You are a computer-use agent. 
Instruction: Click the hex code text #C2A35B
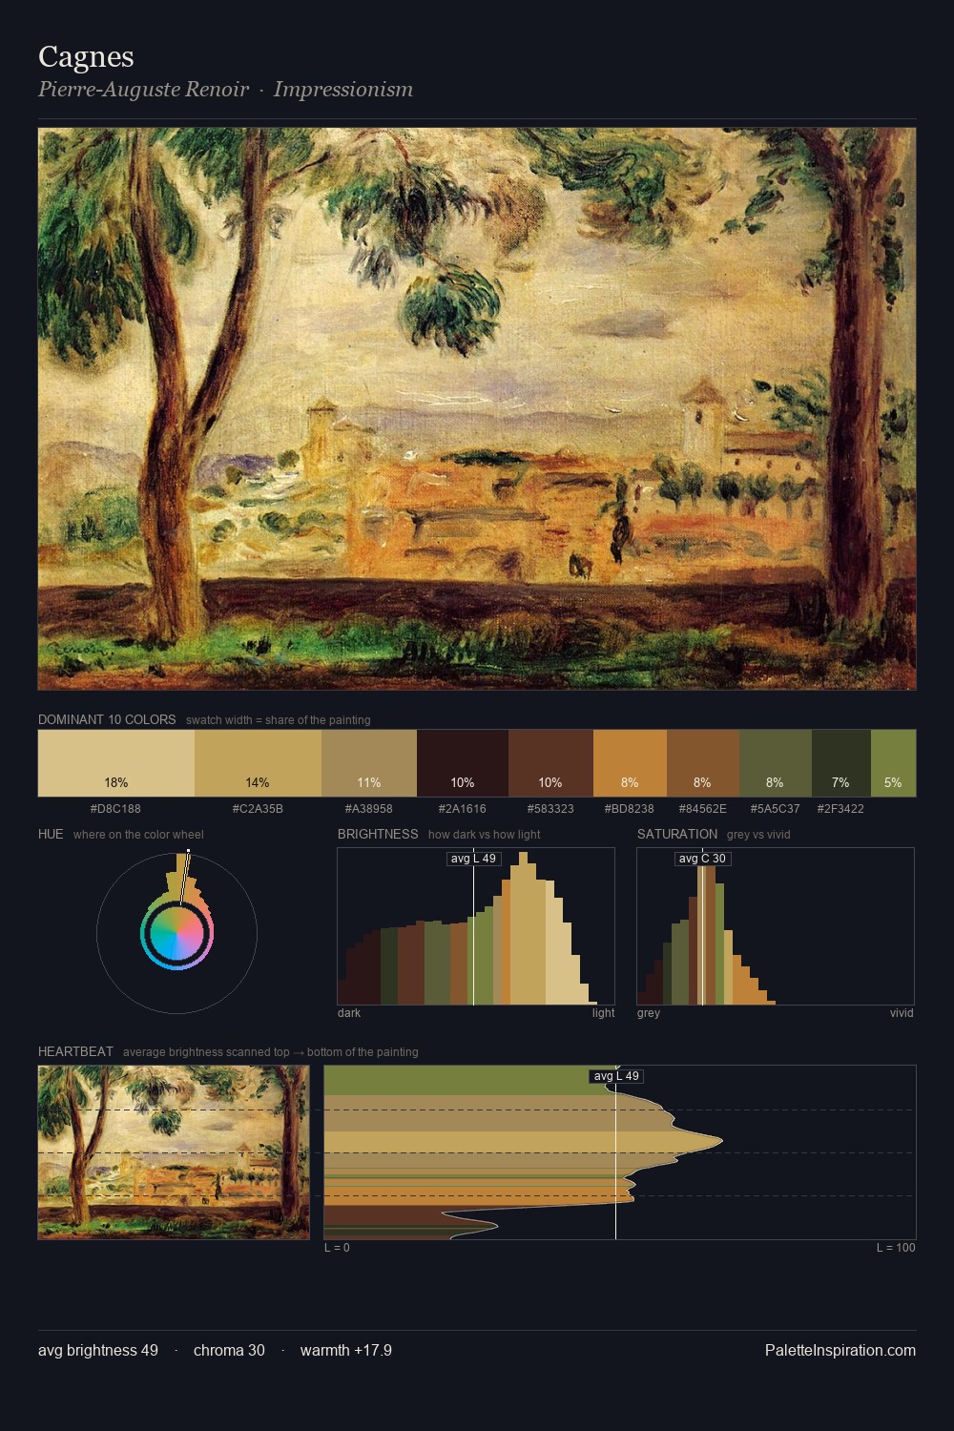(258, 808)
